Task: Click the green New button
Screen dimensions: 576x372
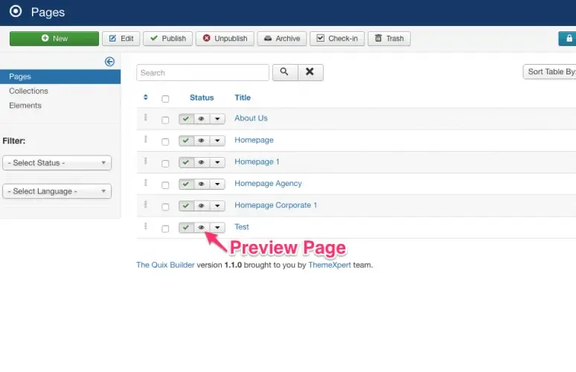Action: point(54,39)
